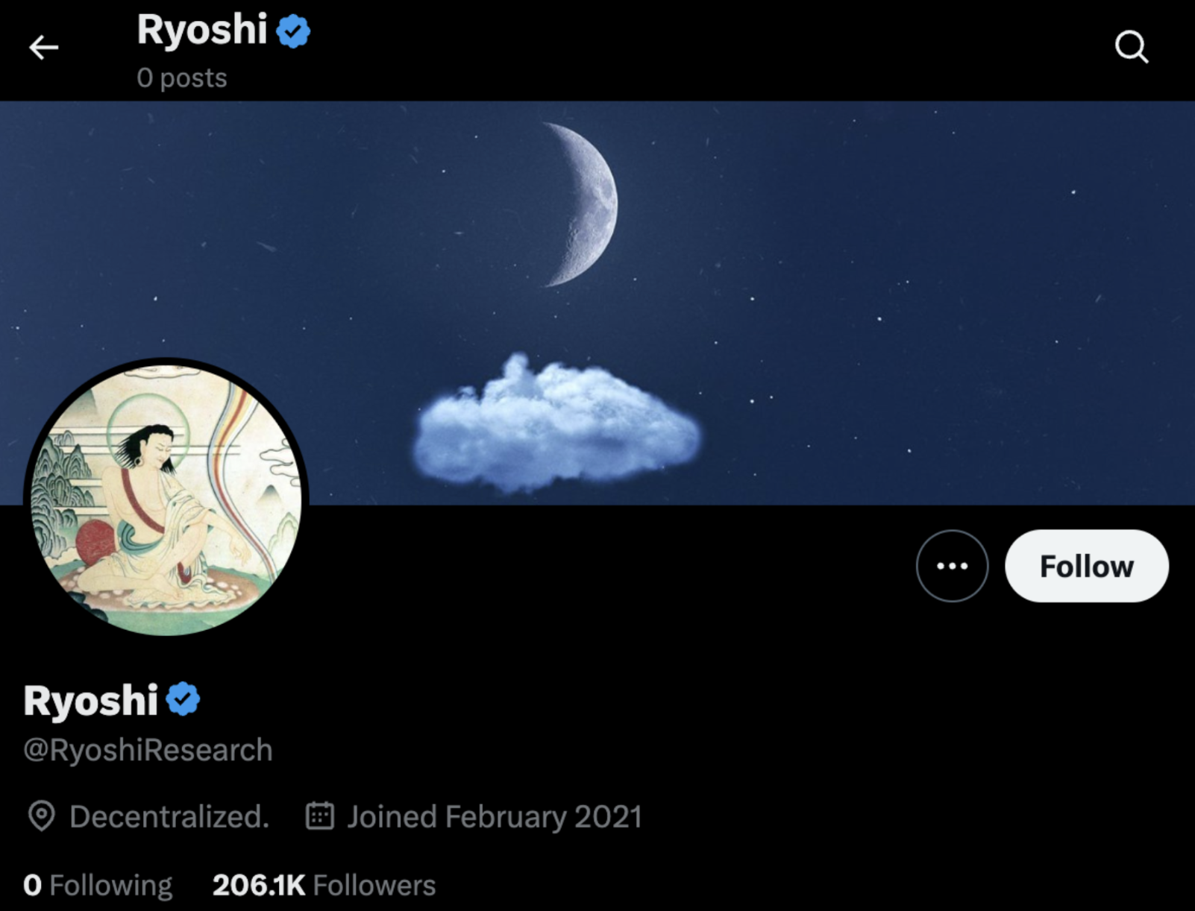Image resolution: width=1195 pixels, height=911 pixels.
Task: Go back using the left arrow
Action: point(43,48)
